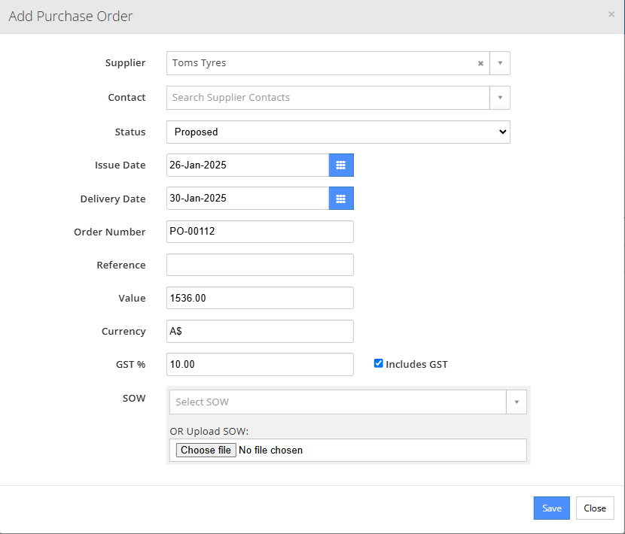The width and height of the screenshot is (625, 534).
Task: Open the Delivery Date calendar picker
Action: pyautogui.click(x=341, y=198)
